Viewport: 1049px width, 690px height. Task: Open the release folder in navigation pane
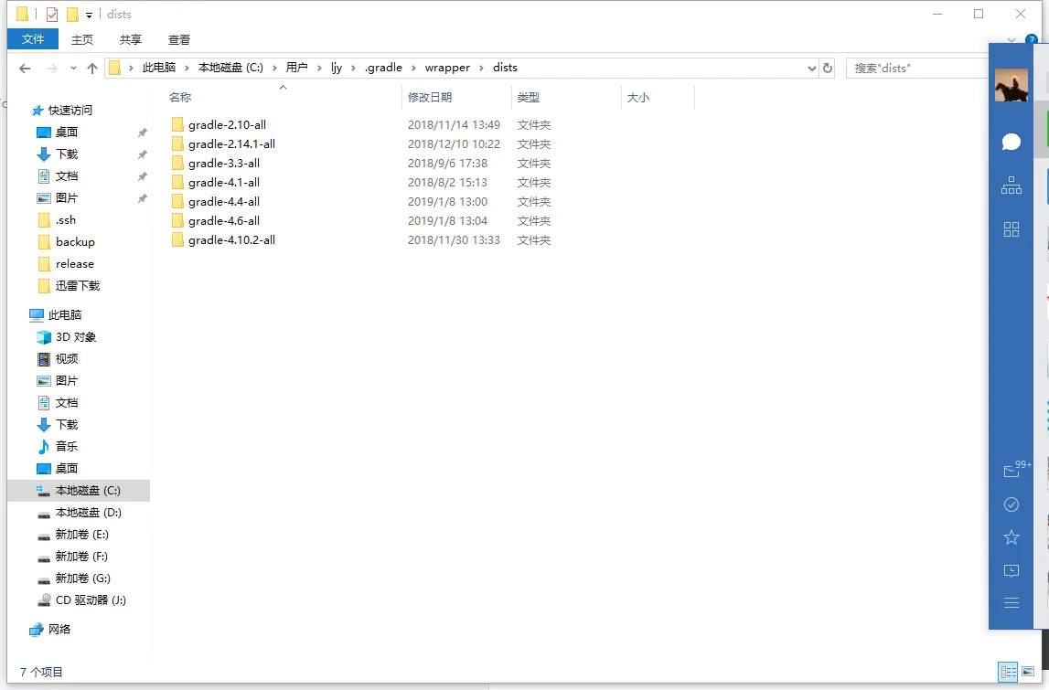[74, 264]
